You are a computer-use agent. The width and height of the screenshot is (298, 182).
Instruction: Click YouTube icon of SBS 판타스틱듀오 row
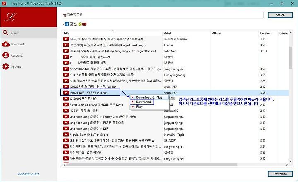click(x=66, y=140)
